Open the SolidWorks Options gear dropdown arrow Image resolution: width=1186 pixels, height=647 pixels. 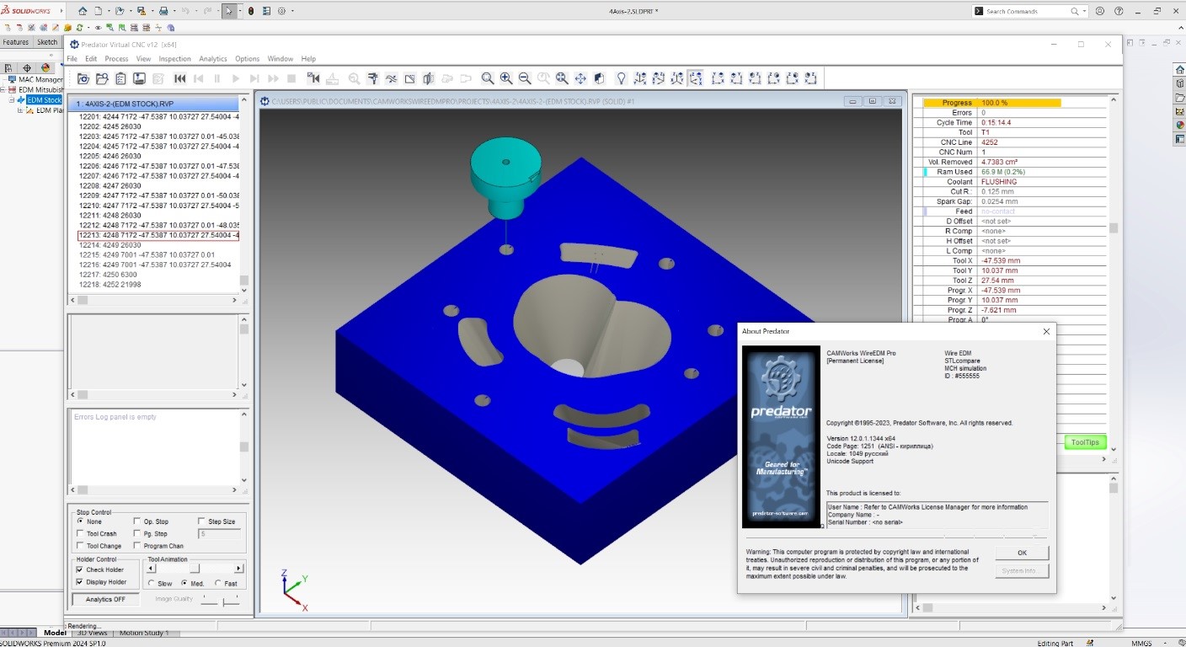tap(292, 12)
